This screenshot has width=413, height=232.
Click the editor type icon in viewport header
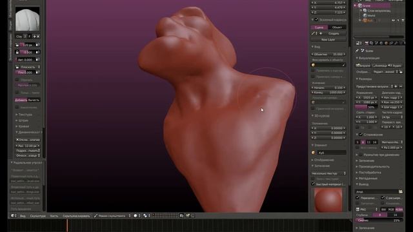point(14,216)
